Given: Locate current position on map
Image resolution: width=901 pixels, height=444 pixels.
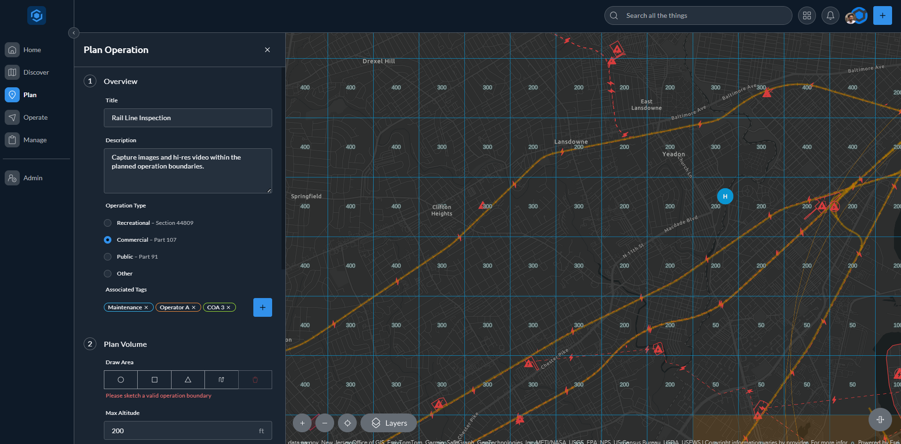Looking at the screenshot, I should pyautogui.click(x=347, y=423).
